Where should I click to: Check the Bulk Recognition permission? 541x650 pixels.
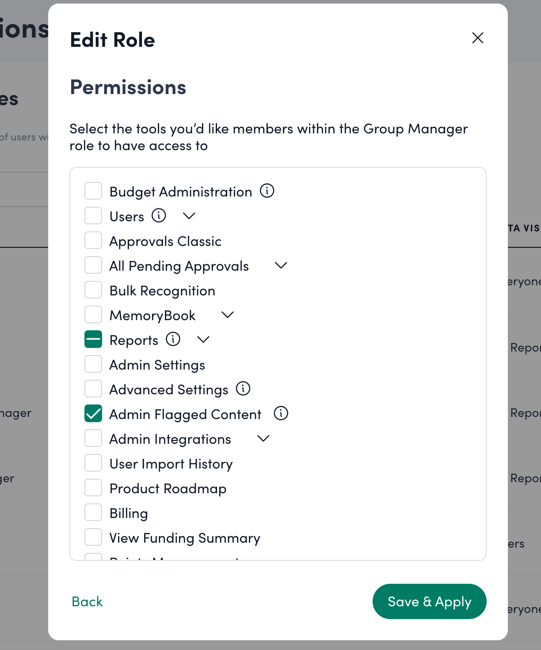(93, 290)
